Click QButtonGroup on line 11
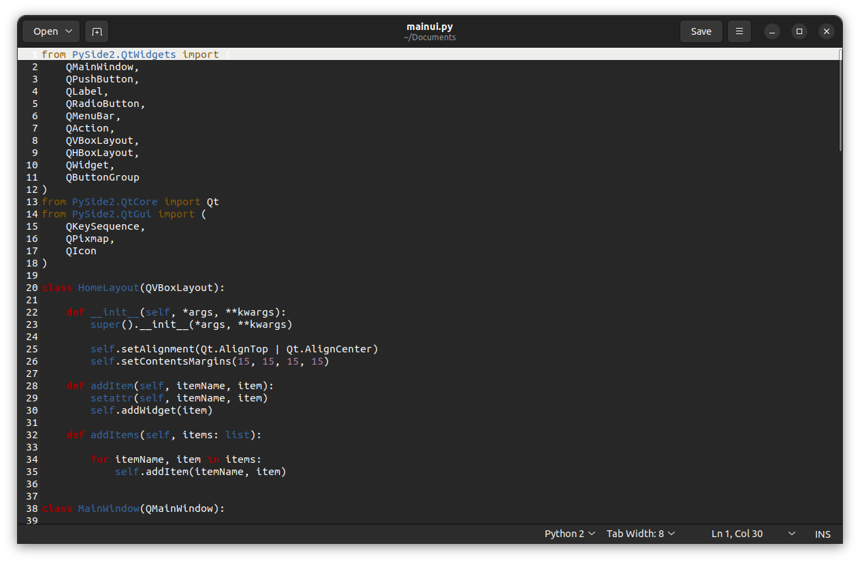 [102, 177]
